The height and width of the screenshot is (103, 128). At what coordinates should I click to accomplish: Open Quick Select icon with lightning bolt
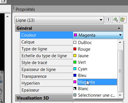click(x=123, y=20)
